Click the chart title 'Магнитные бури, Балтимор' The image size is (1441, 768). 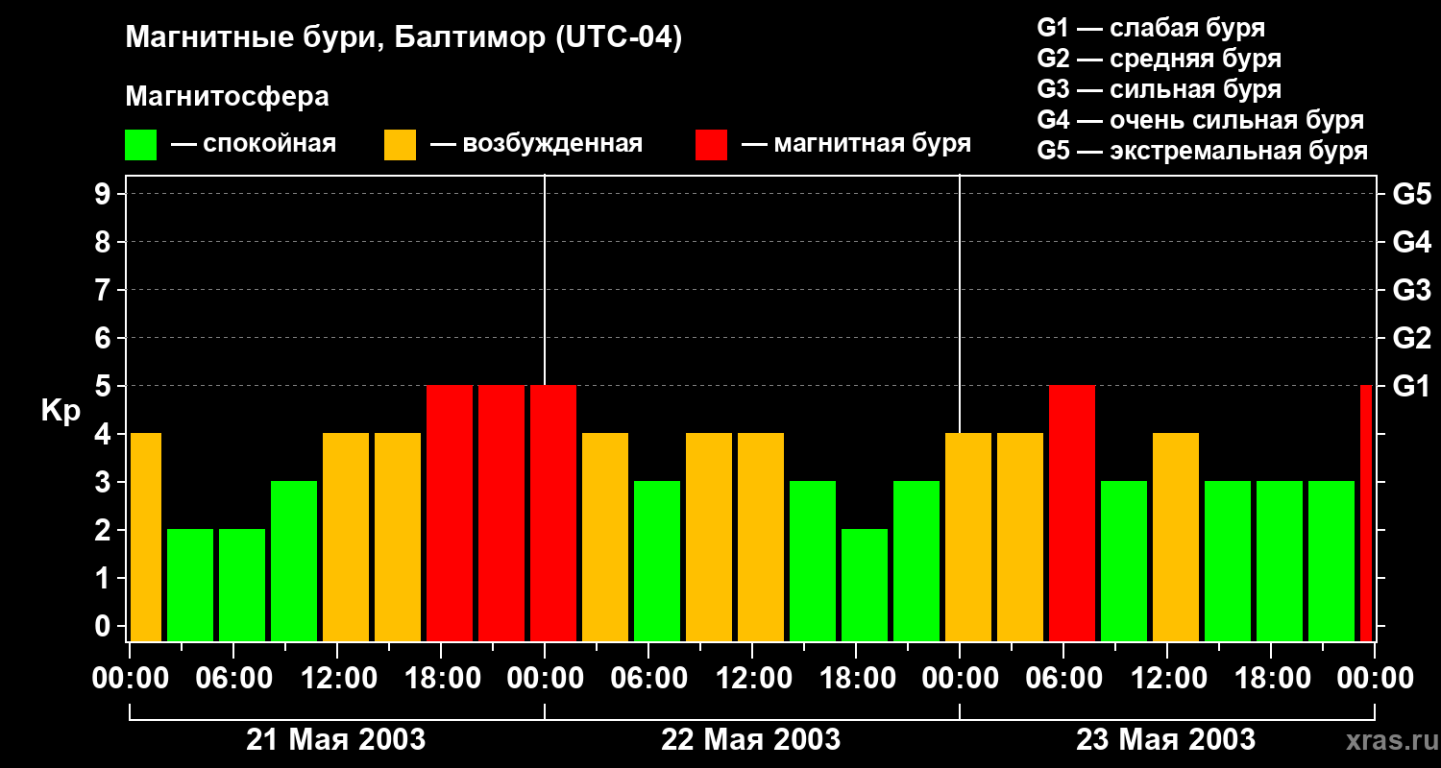point(403,38)
